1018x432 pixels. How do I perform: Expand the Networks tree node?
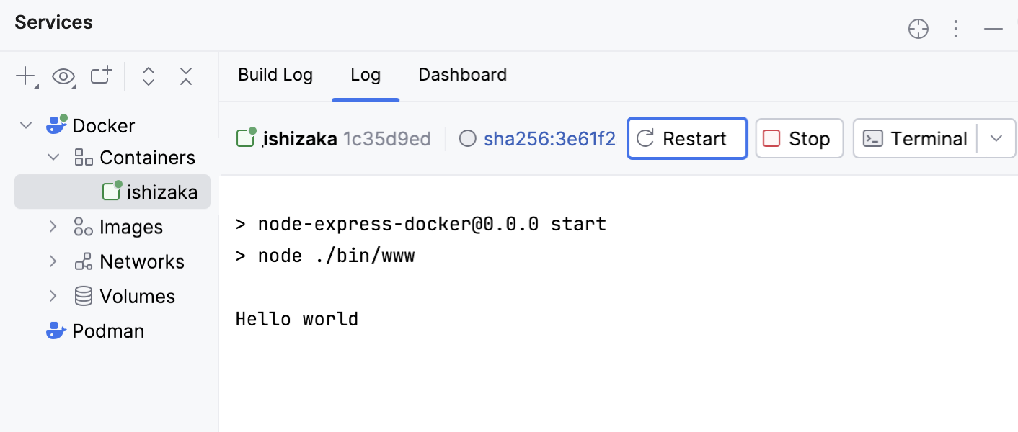(52, 261)
